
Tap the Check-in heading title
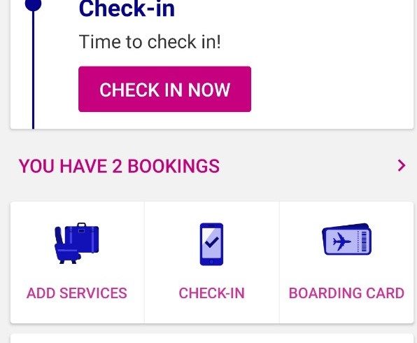point(127,8)
